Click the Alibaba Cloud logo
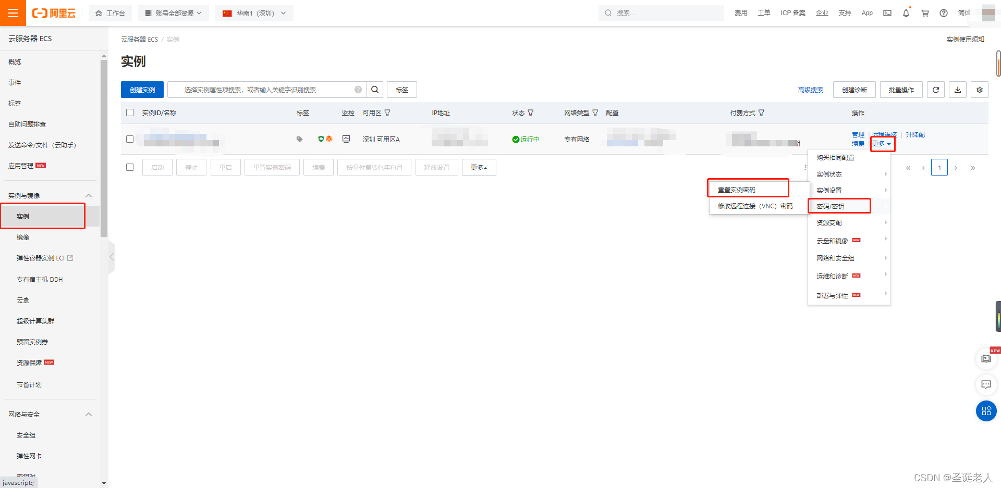 (x=54, y=13)
